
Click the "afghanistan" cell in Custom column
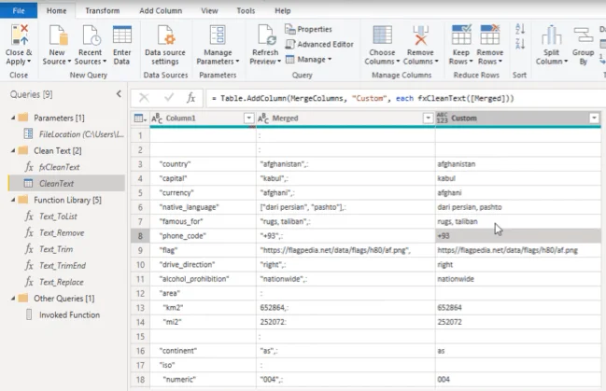[x=518, y=164]
